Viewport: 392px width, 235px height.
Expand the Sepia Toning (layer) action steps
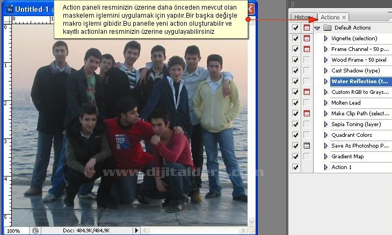(x=326, y=124)
